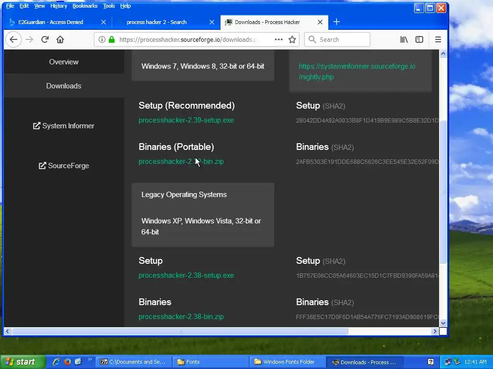The width and height of the screenshot is (493, 369).
Task: Launch Firefox from quick launch bar
Action: (67, 362)
